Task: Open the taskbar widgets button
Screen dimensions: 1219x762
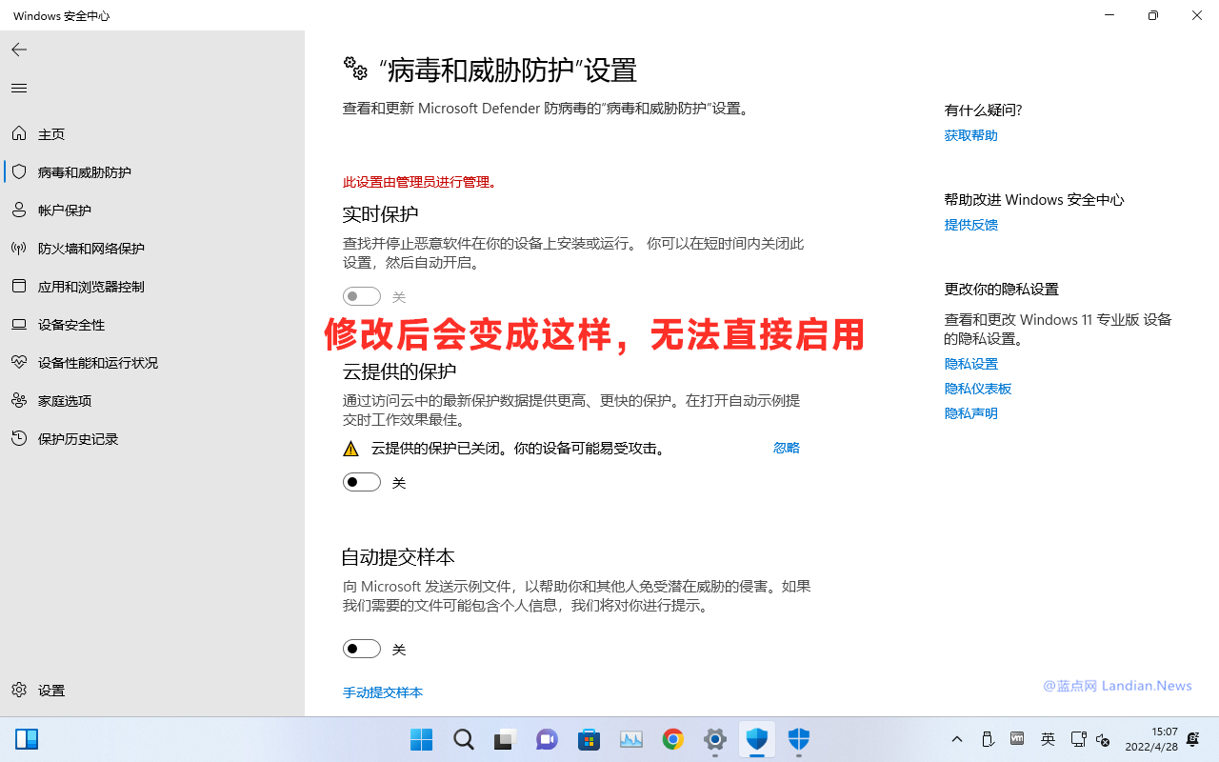Action: coord(27,739)
